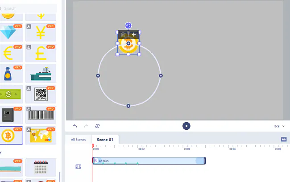Choose the Bitcoin coin thumbnail in the library

click(11, 136)
